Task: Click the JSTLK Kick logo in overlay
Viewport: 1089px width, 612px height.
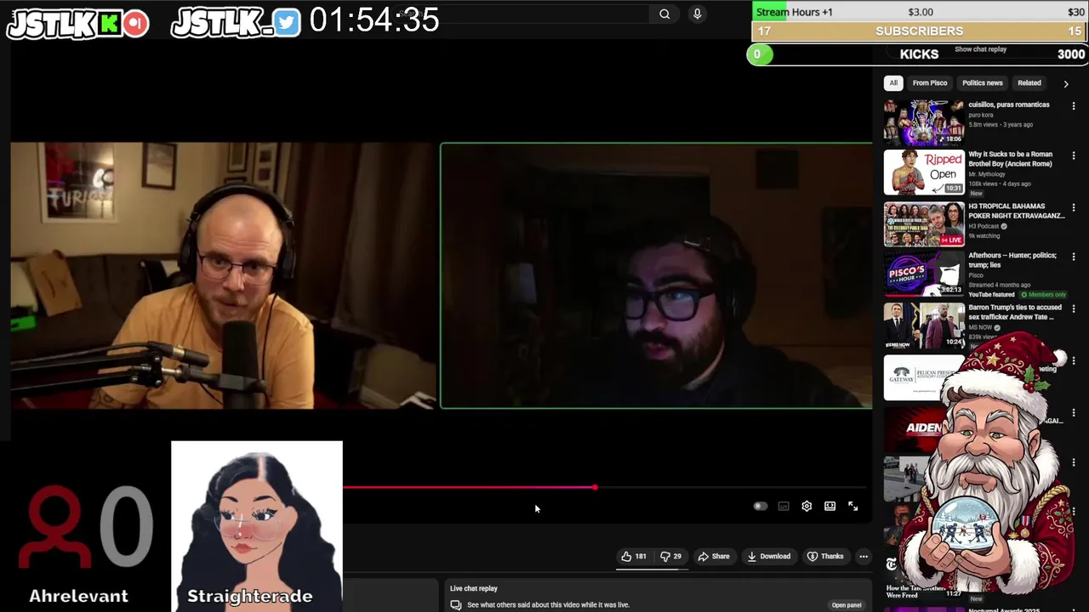Action: 78,24
